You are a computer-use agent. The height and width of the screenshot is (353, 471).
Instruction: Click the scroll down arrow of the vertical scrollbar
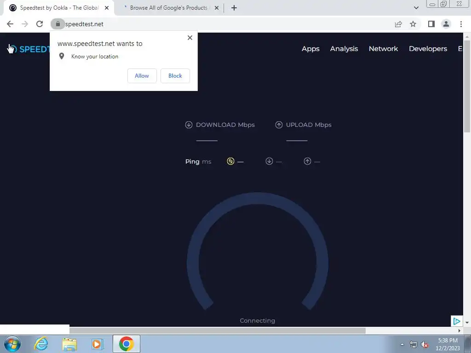[467, 323]
